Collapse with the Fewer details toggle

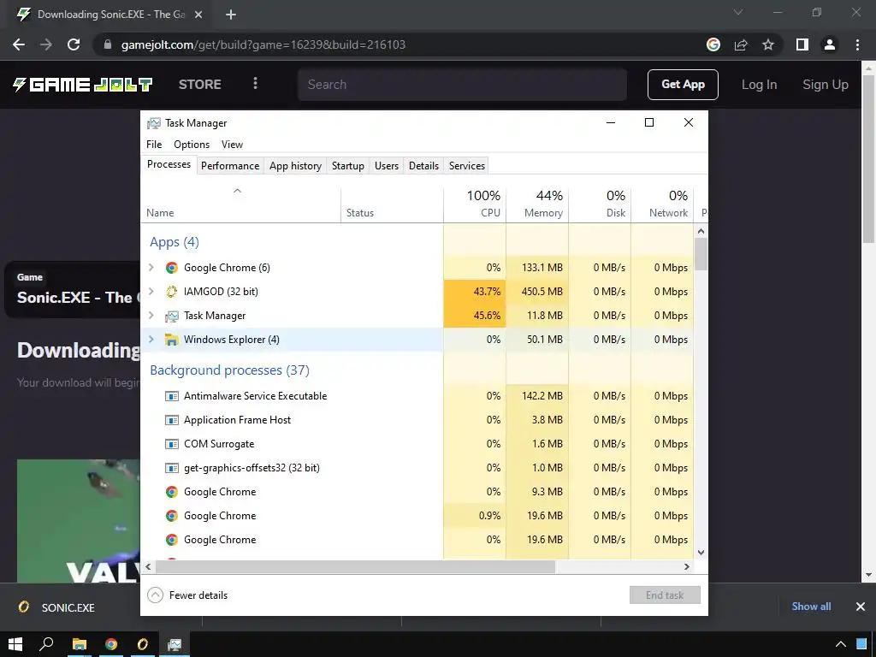[187, 595]
